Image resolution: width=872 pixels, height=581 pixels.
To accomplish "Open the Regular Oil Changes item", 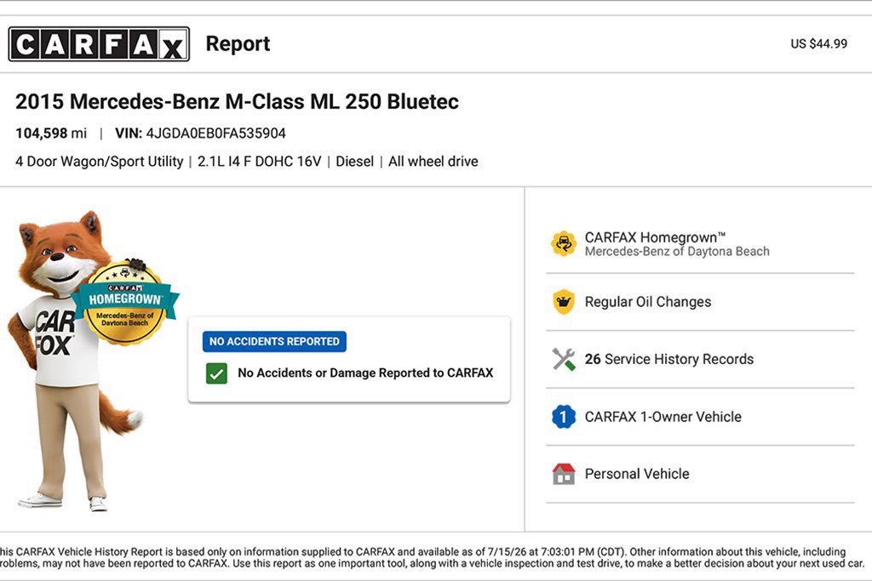I will coord(700,302).
